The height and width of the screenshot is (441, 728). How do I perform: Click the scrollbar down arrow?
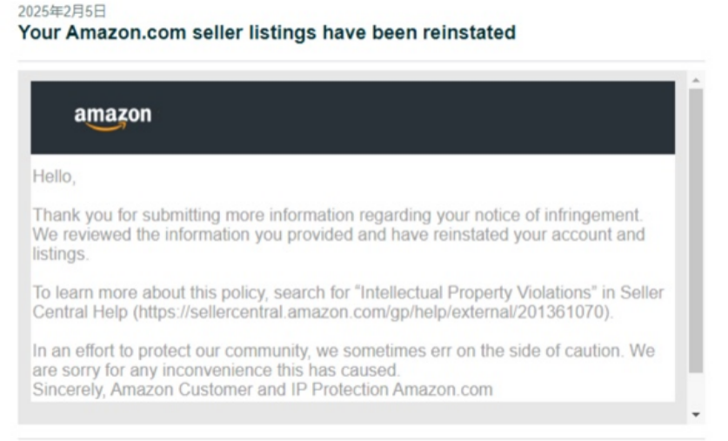click(696, 415)
